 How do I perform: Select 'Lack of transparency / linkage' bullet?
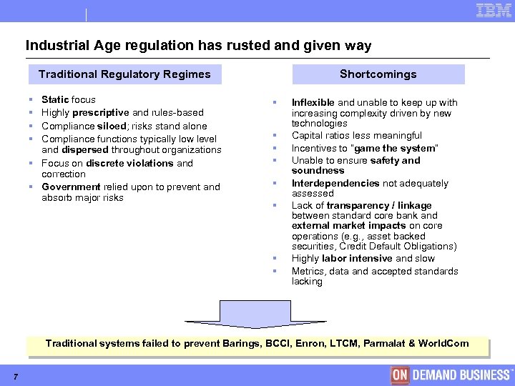pos(374,226)
